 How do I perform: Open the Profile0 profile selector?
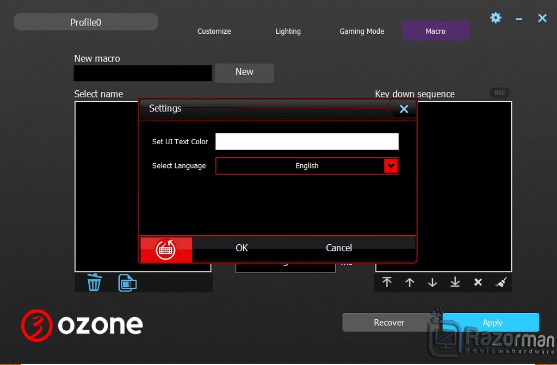coord(85,22)
